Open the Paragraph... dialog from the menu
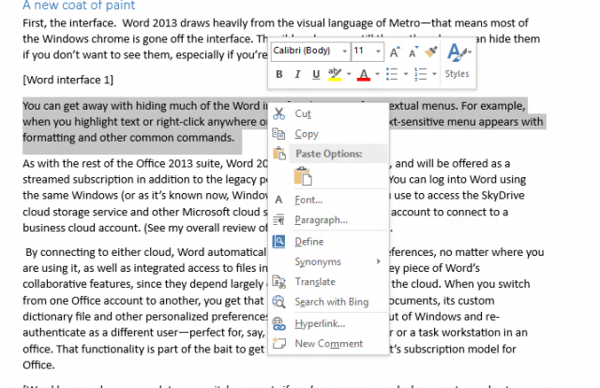The height and width of the screenshot is (388, 600). 329,220
